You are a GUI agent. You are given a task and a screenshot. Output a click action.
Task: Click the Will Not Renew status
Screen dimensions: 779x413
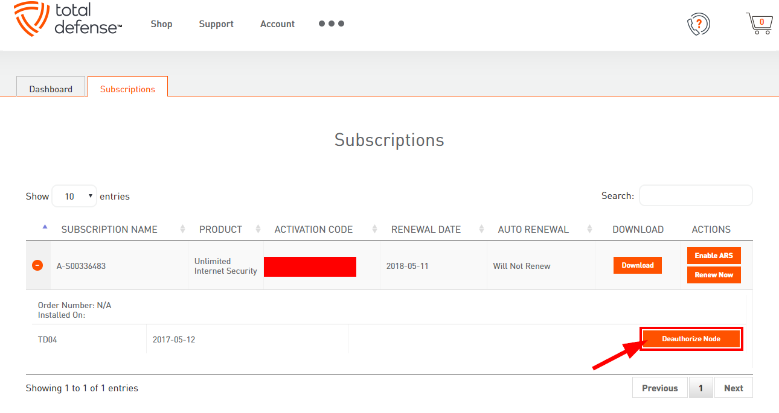[522, 266]
